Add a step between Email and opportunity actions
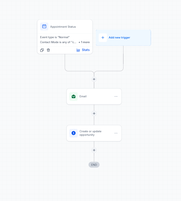 click(94, 113)
